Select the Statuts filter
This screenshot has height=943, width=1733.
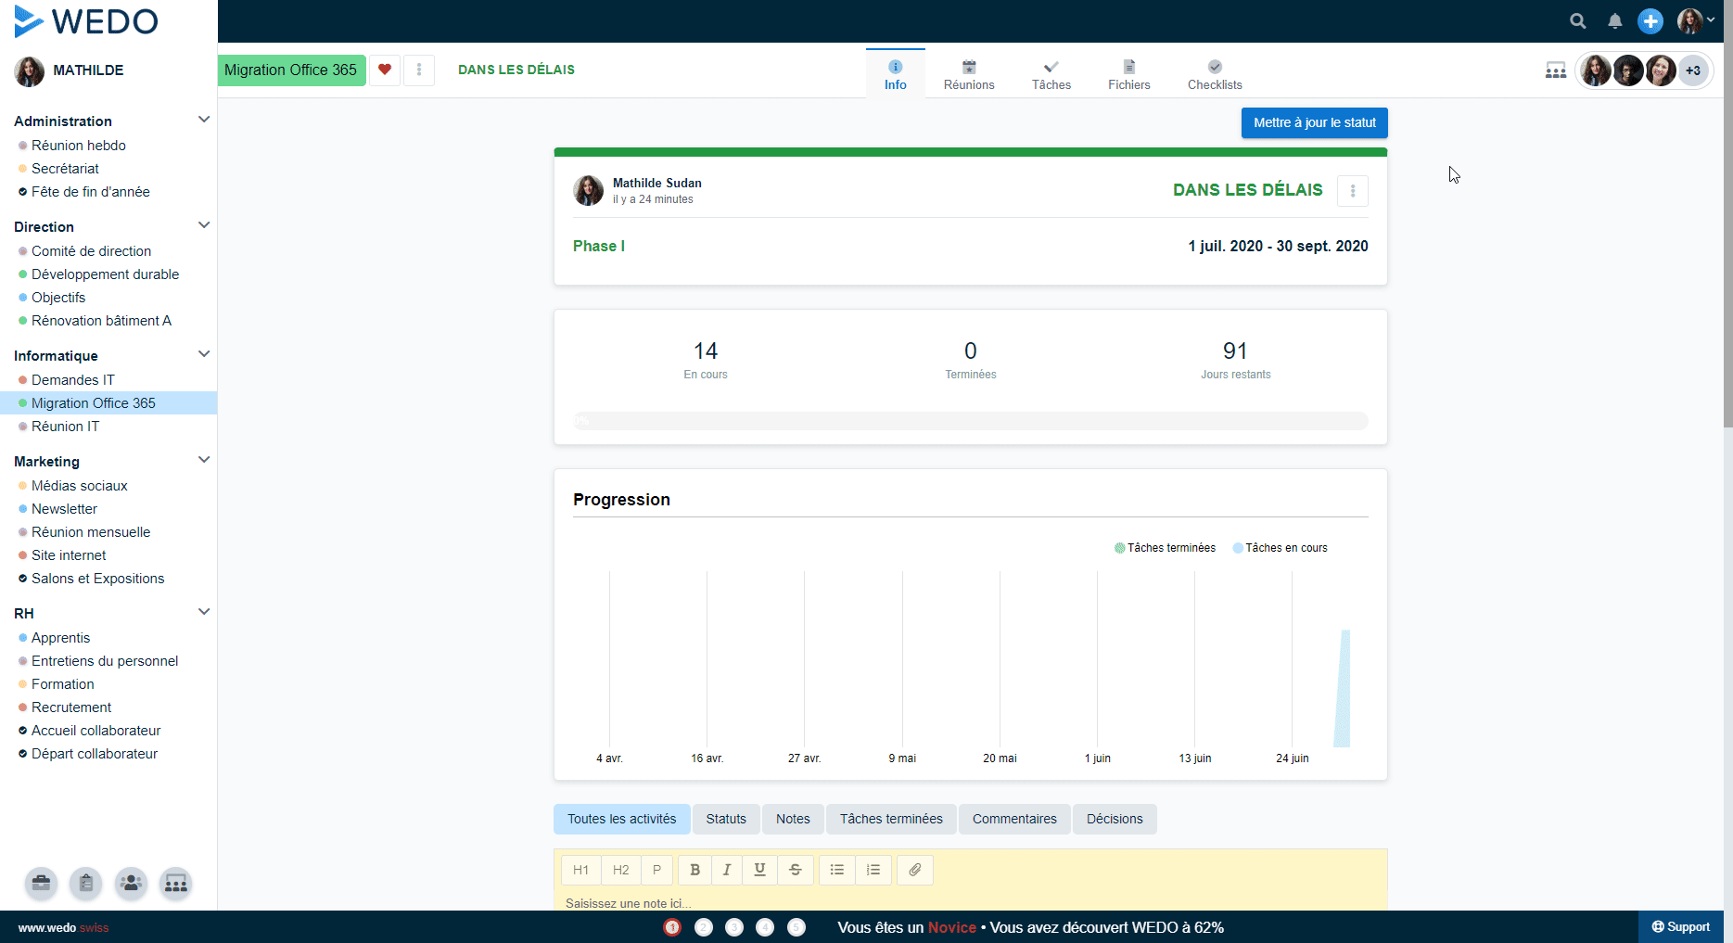point(726,819)
